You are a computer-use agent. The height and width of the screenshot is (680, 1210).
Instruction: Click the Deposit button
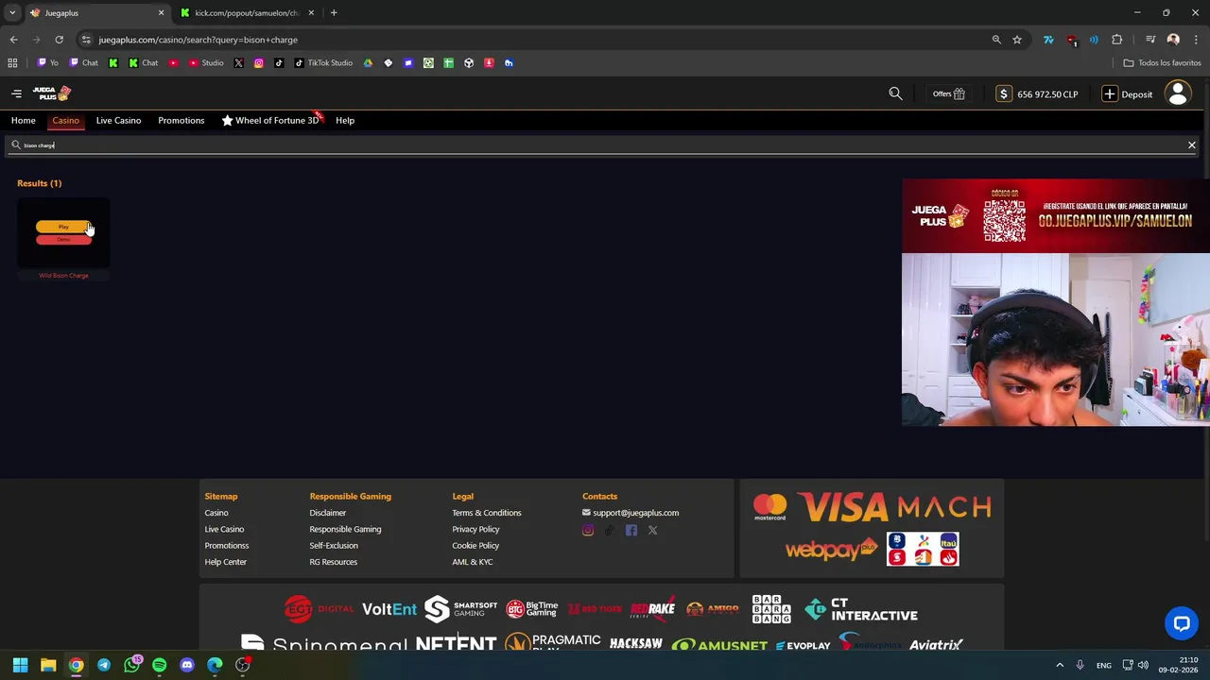(1128, 93)
